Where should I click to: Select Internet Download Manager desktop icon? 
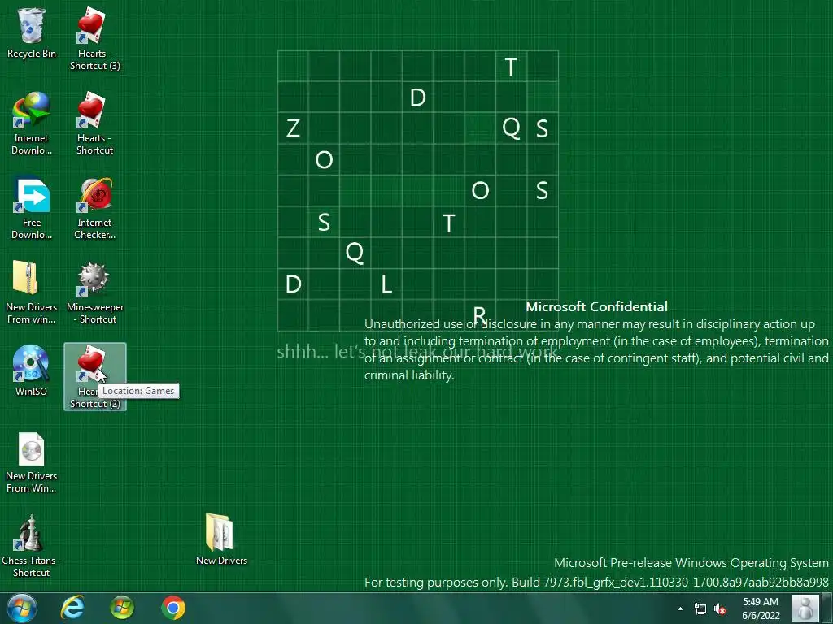point(32,123)
